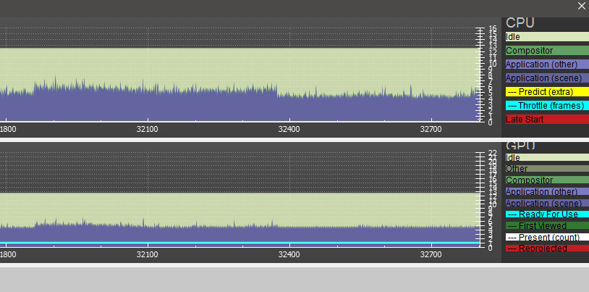The width and height of the screenshot is (589, 292).
Task: Click the GPU graph heading
Action: [520, 146]
